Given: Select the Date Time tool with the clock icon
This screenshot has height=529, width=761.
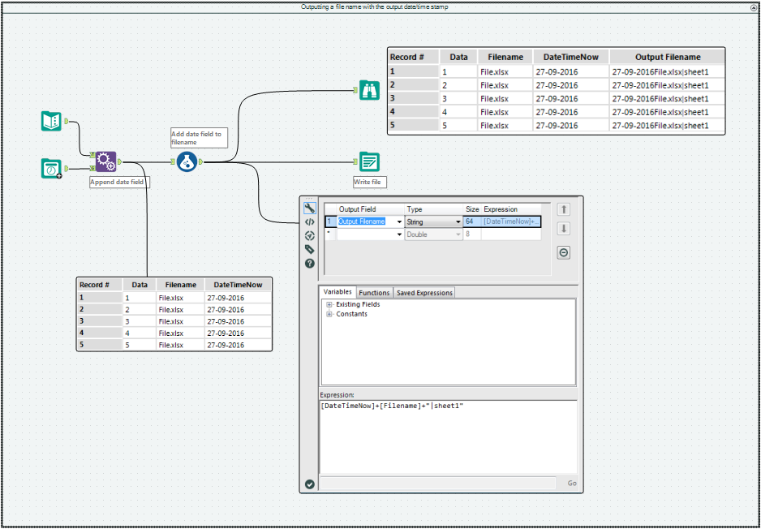Looking at the screenshot, I should coord(51,168).
